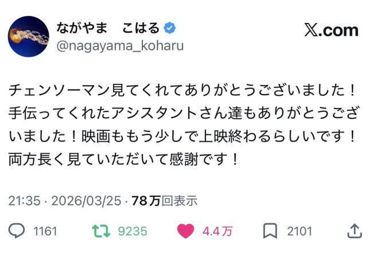Click the 4.4万 likes count
The height and width of the screenshot is (256, 373).
[217, 231]
